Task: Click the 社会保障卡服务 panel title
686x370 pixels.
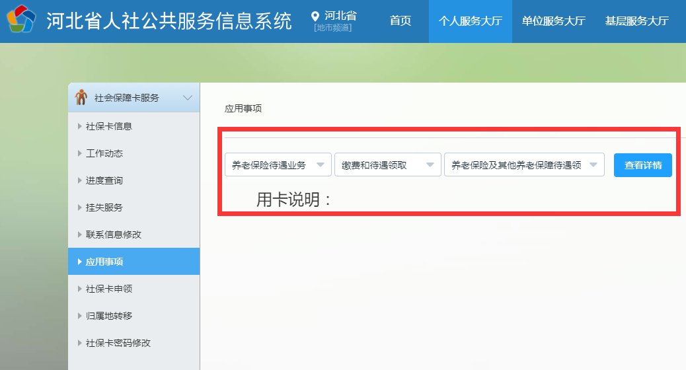Action: [x=127, y=98]
